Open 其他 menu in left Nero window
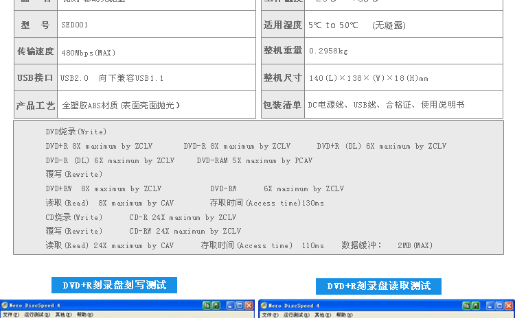Viewport: 515px width, 318px height. pyautogui.click(x=62, y=315)
